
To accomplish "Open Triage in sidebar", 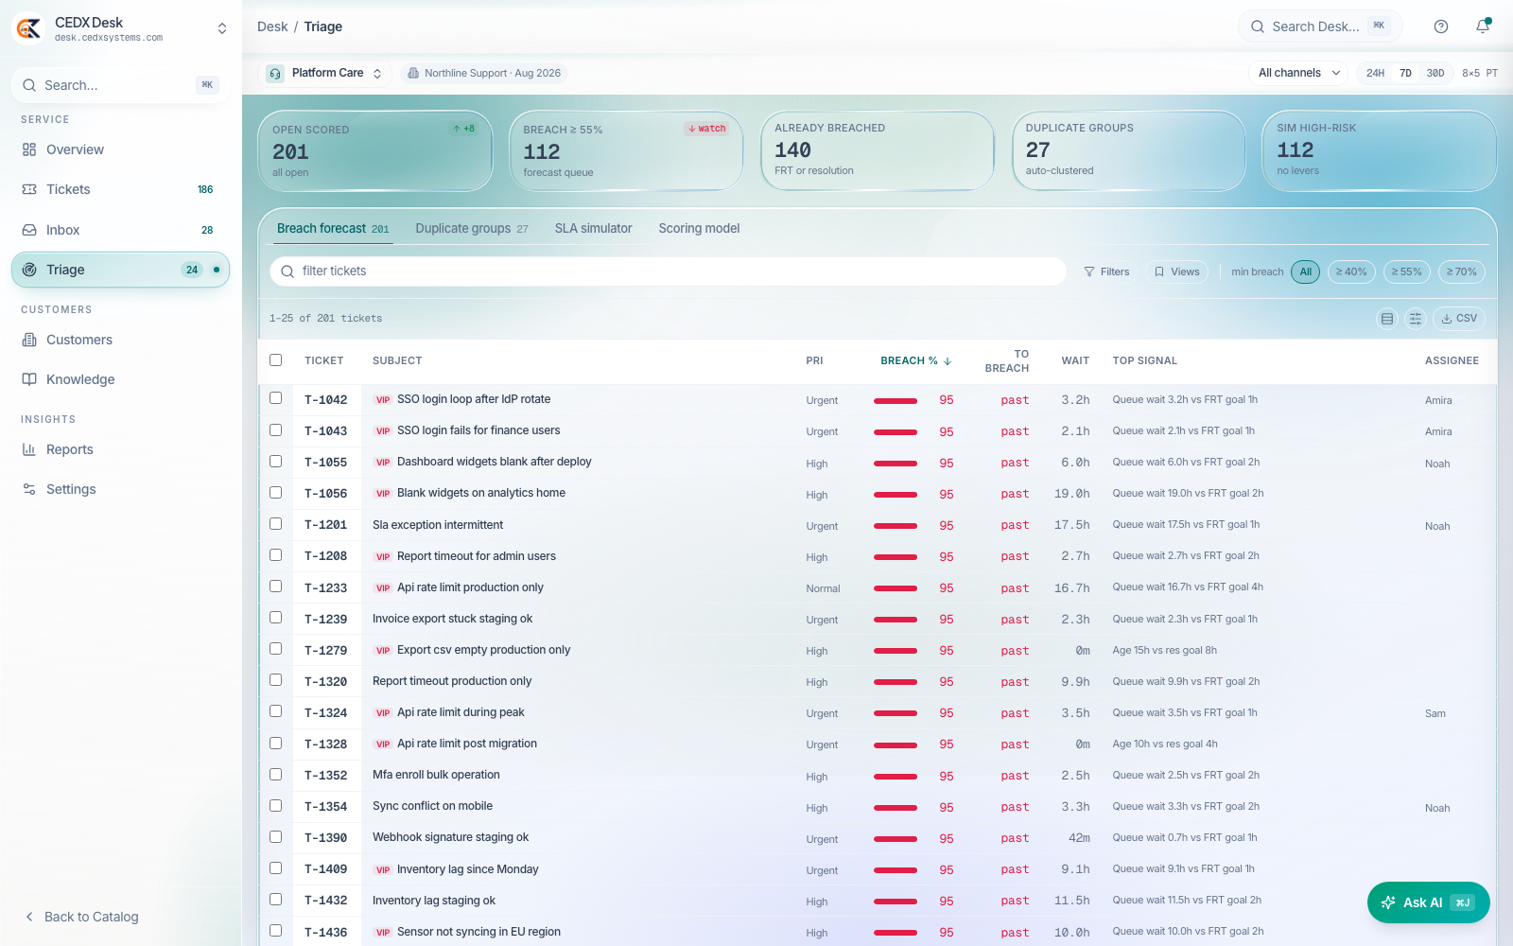I will point(120,270).
